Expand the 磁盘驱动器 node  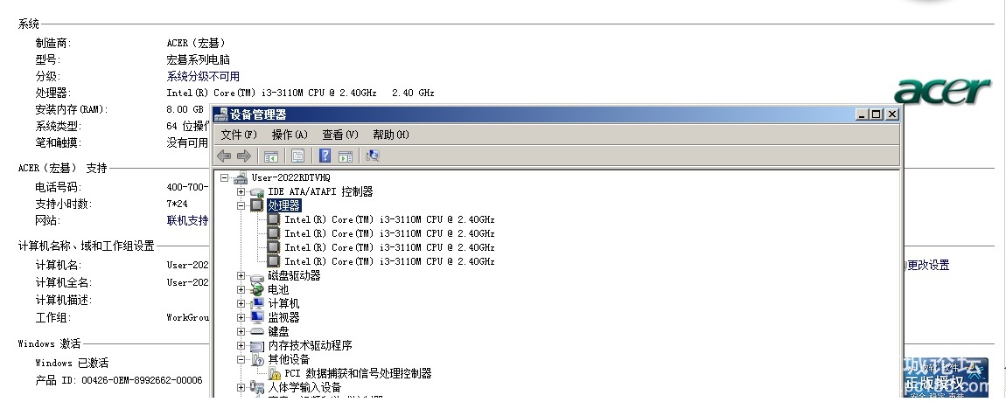click(241, 276)
